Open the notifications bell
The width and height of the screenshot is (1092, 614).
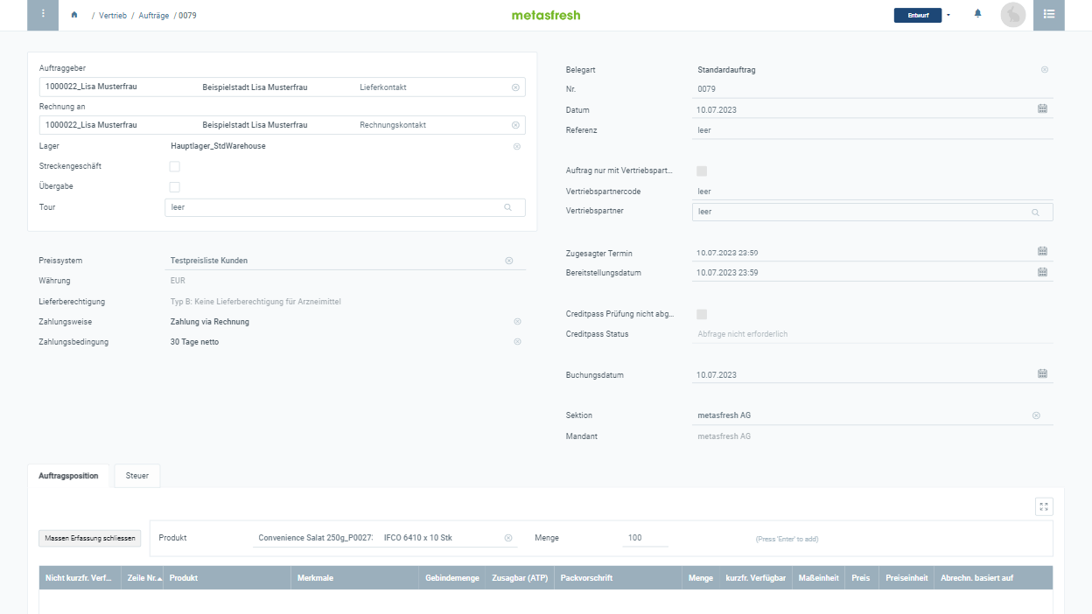(977, 15)
